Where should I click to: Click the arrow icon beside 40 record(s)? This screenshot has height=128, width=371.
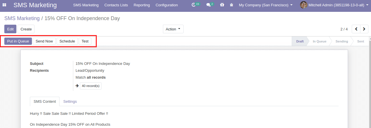pos(77,86)
